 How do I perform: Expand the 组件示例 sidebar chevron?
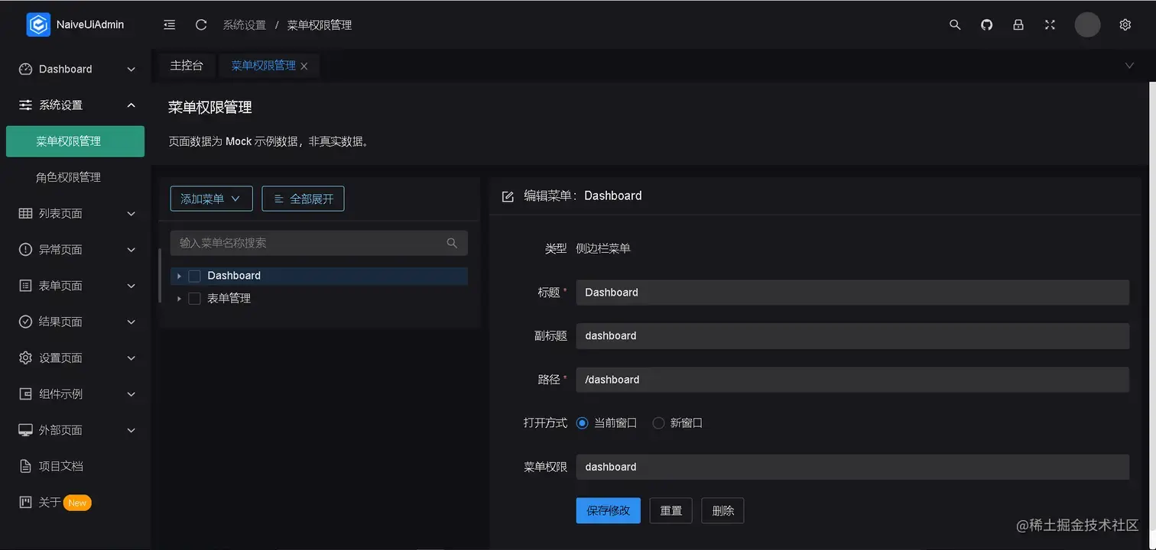tap(131, 394)
